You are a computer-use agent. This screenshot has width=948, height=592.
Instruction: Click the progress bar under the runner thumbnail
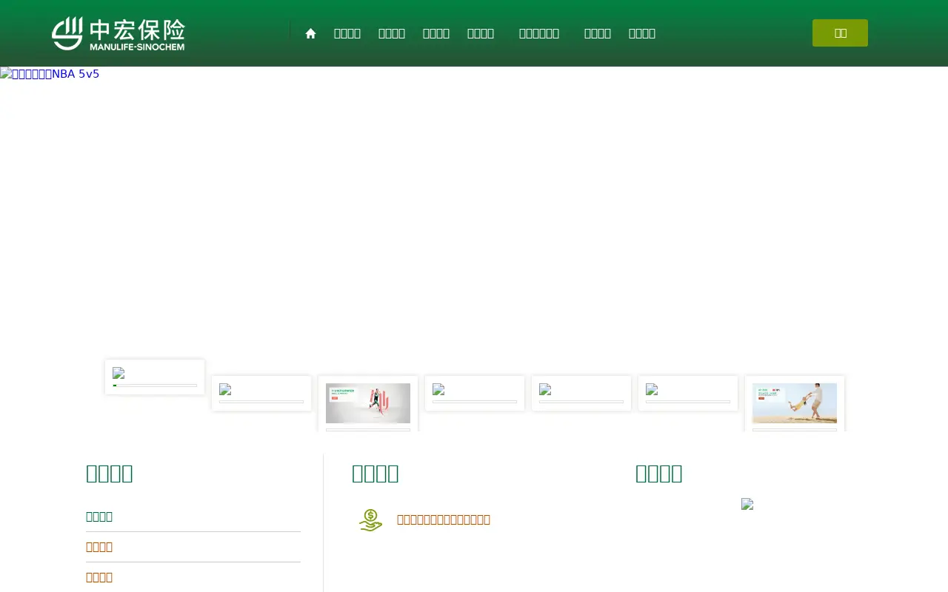[x=368, y=430]
